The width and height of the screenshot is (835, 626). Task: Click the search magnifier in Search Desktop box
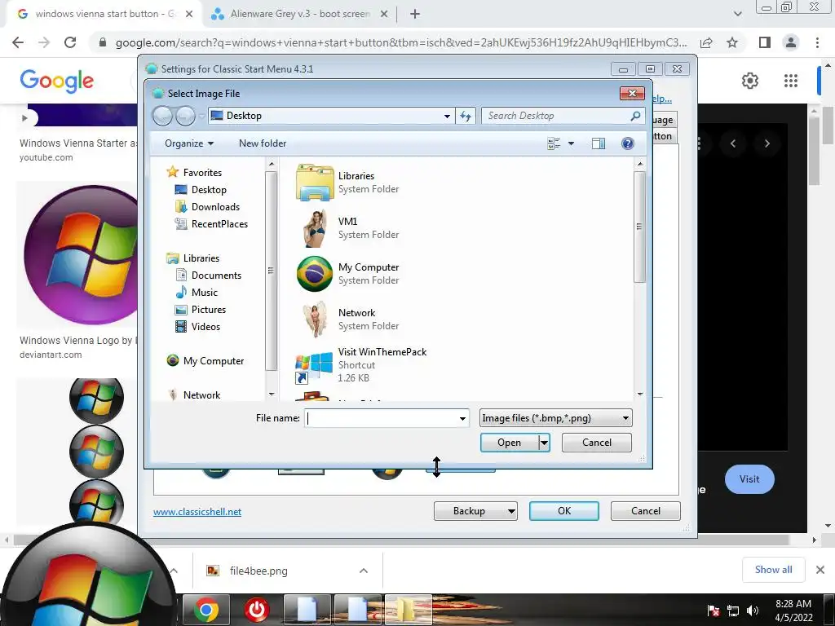click(x=634, y=116)
